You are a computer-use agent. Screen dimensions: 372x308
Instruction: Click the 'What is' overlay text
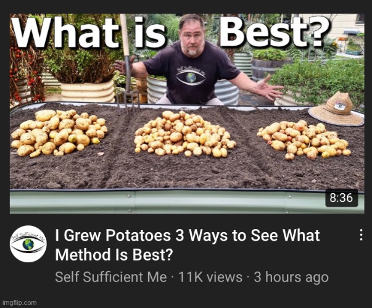tap(89, 32)
